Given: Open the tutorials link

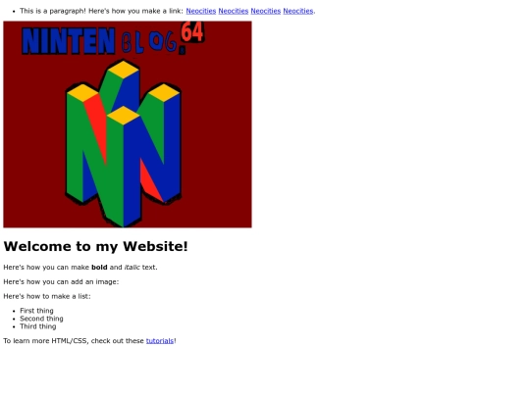Looking at the screenshot, I should pyautogui.click(x=160, y=340).
